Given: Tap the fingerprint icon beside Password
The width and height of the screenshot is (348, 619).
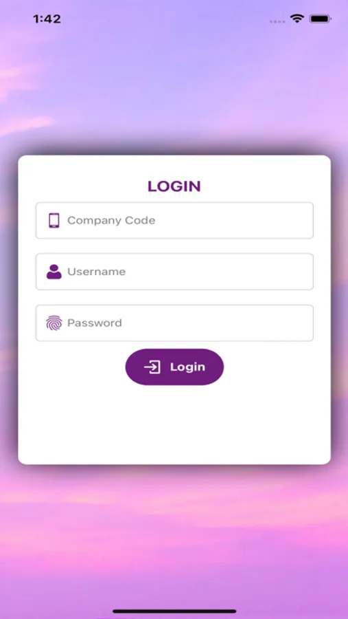Looking at the screenshot, I should pos(54,323).
